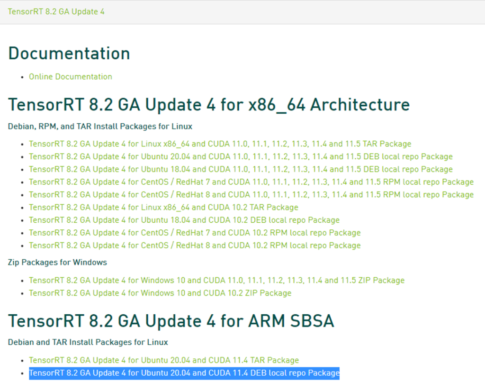Download Windows 10 CUDA 10.2 ZIP Package

(160, 293)
